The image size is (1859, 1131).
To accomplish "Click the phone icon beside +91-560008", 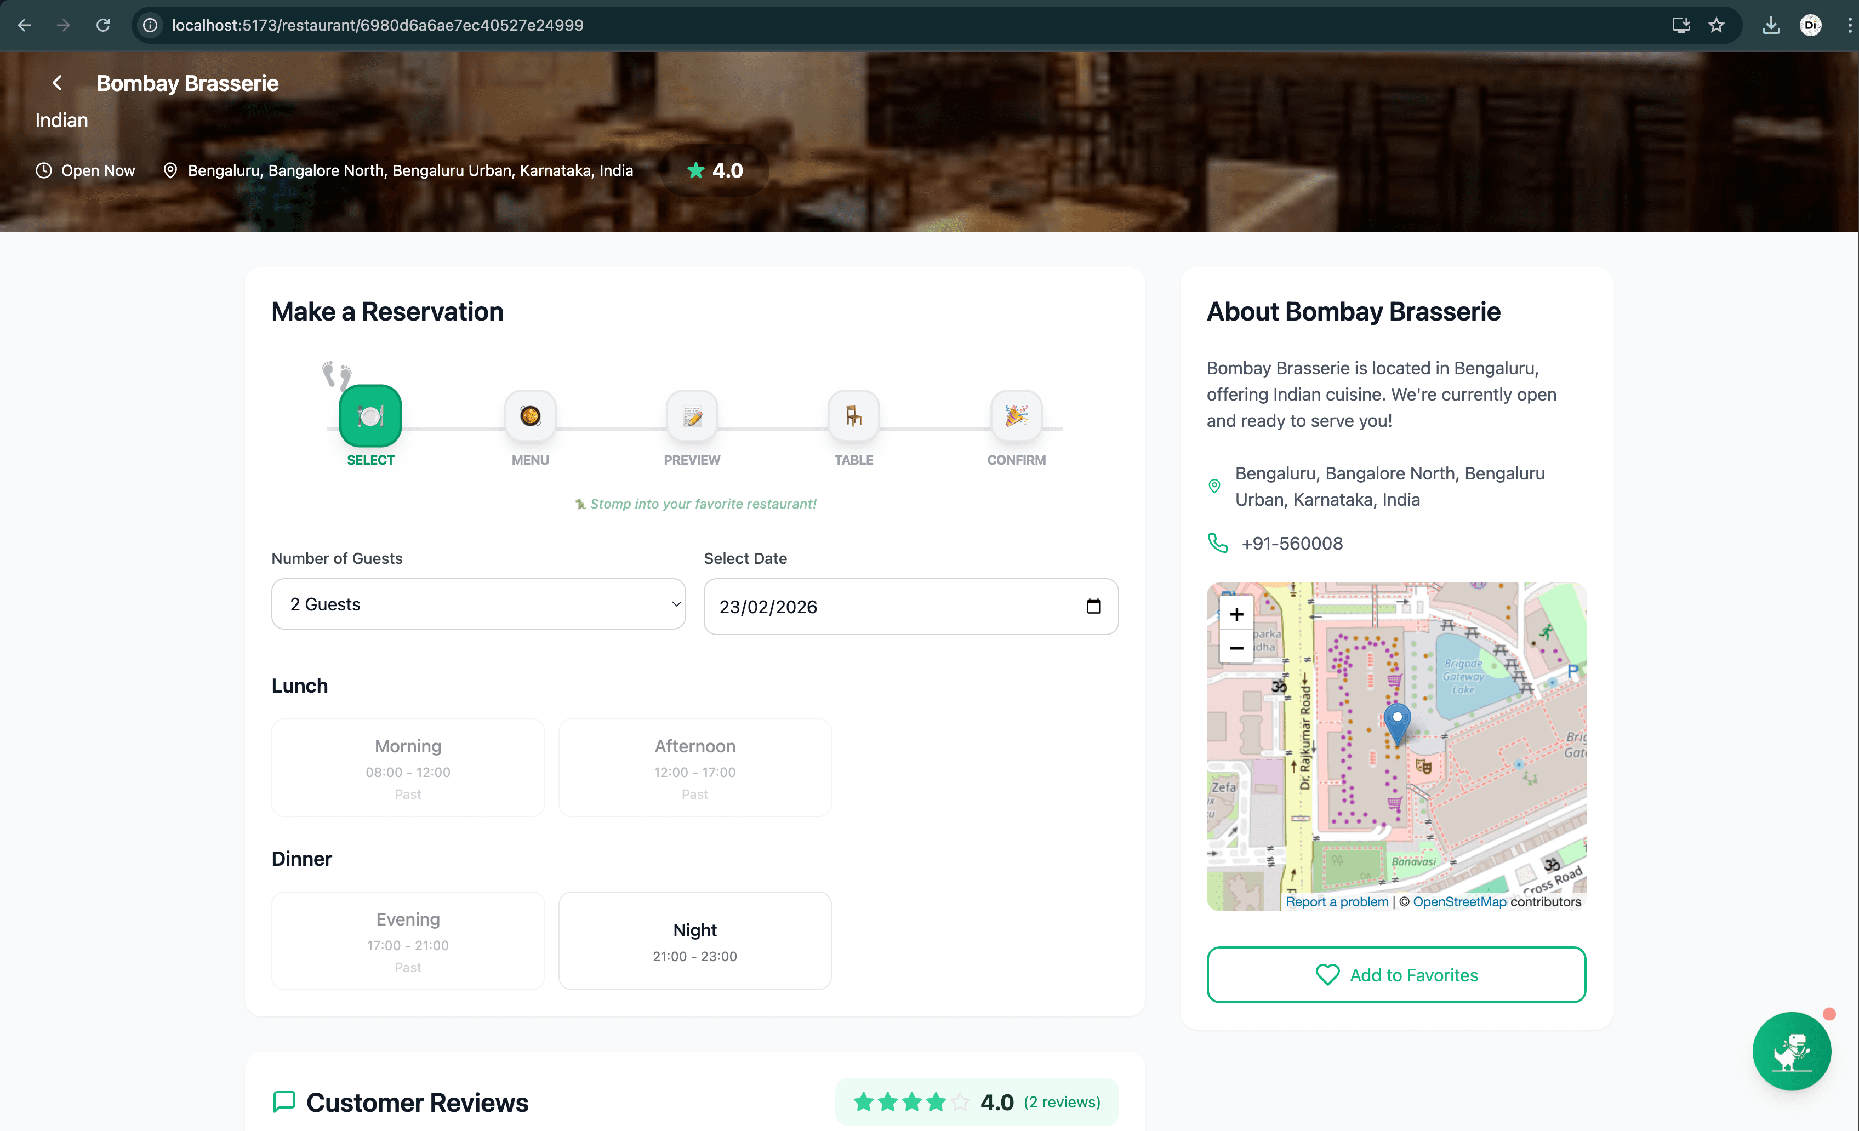I will [1217, 543].
